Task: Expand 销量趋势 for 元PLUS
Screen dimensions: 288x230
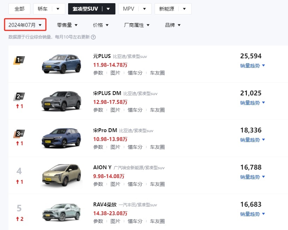Action: (x=252, y=66)
